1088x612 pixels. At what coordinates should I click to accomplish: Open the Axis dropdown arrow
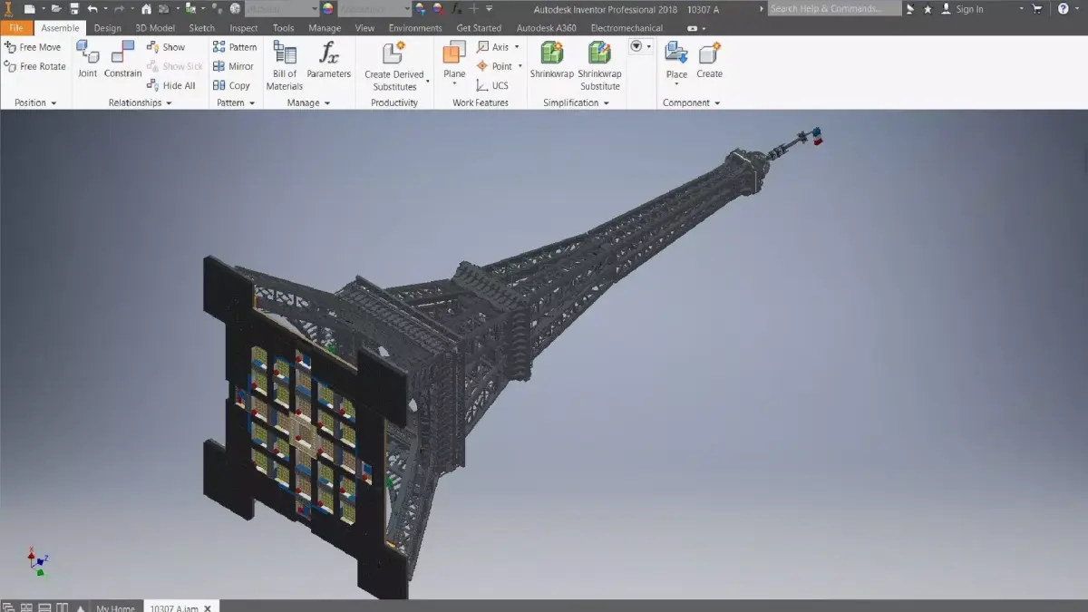tap(518, 47)
